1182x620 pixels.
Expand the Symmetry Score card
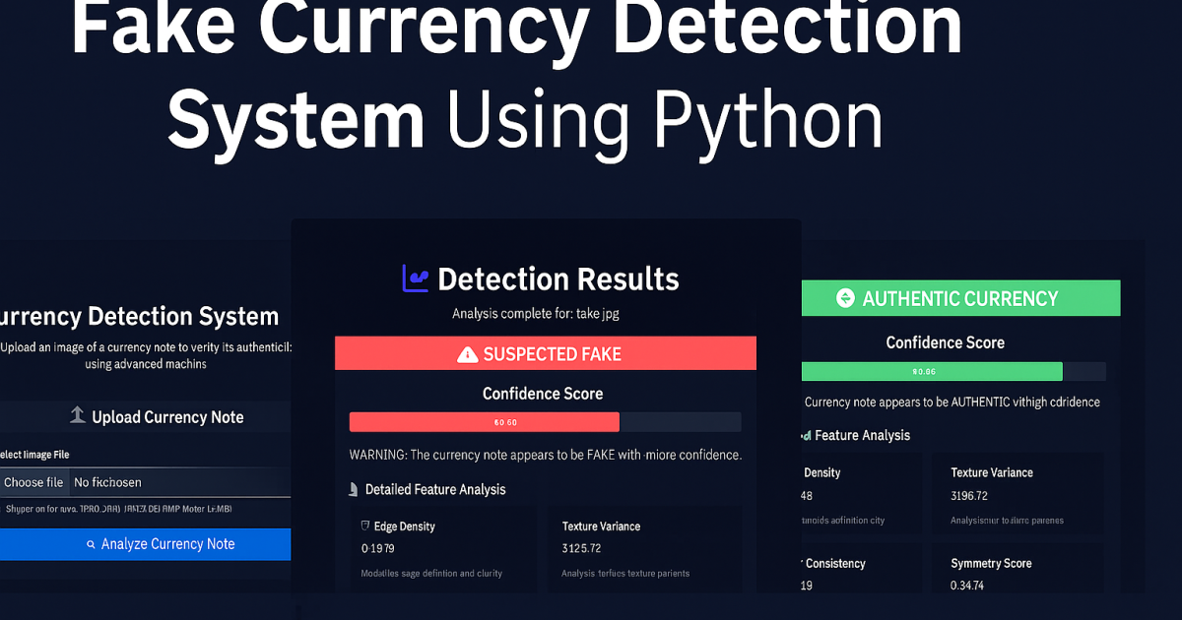point(1017,573)
